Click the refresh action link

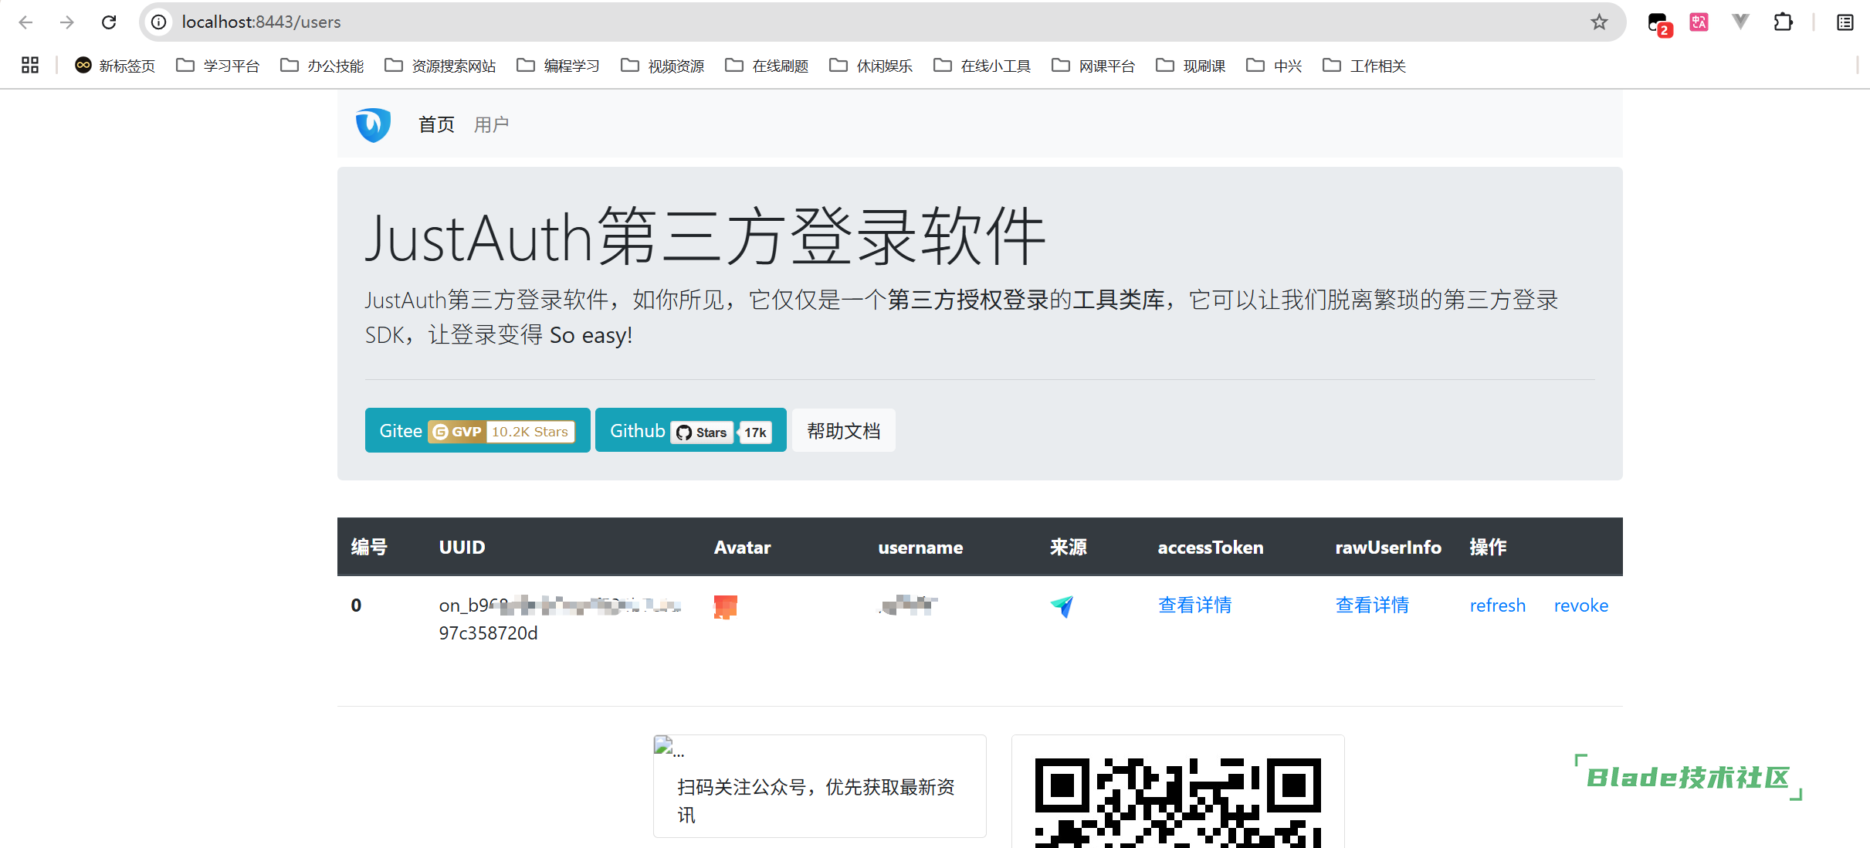[x=1498, y=605]
